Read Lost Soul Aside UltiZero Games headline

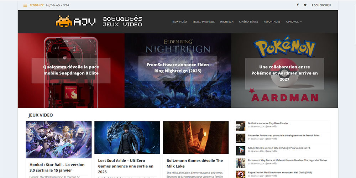[x=126, y=166]
